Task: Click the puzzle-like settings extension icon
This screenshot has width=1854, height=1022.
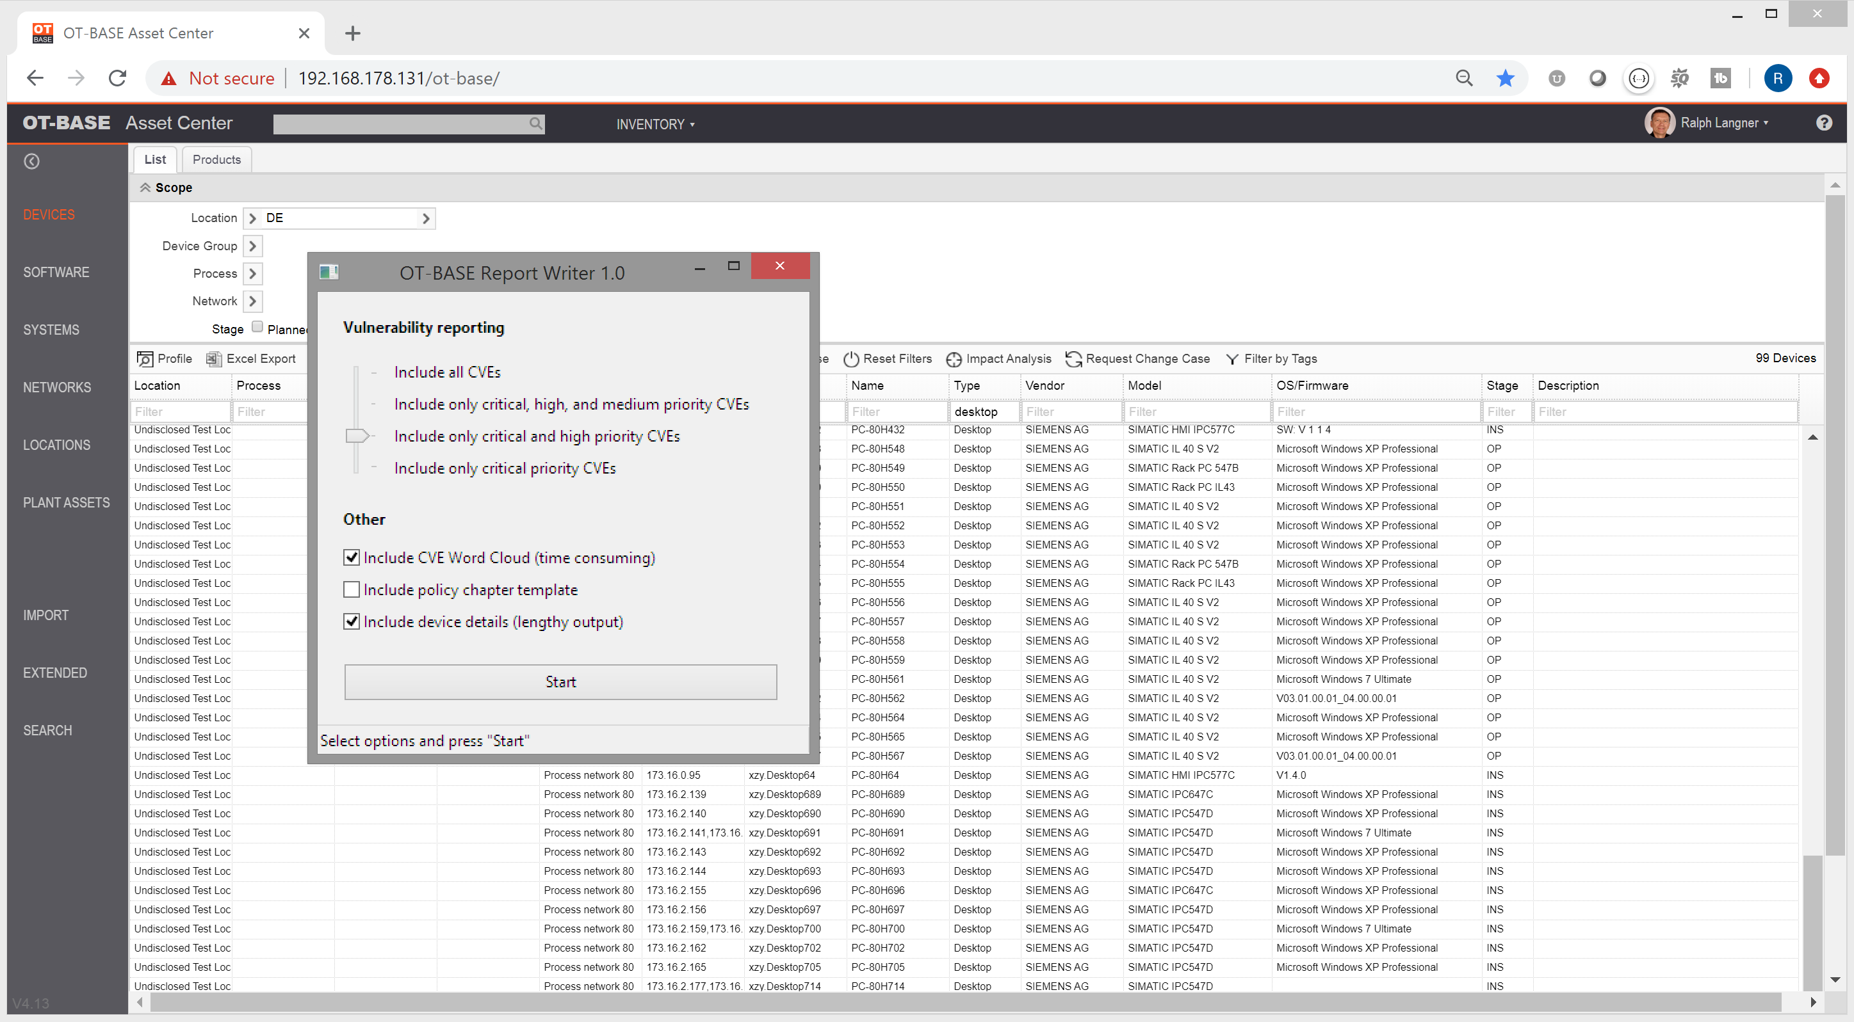Action: (1679, 77)
